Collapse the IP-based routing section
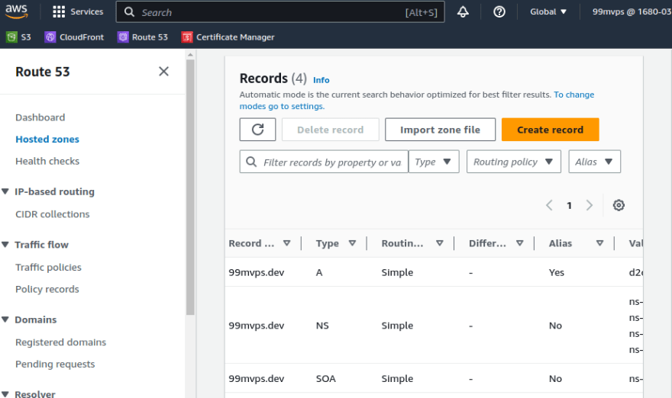 tap(5, 191)
